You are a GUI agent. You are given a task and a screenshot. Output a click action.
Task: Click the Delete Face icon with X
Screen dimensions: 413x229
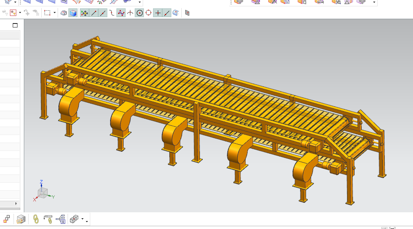tap(273, 2)
